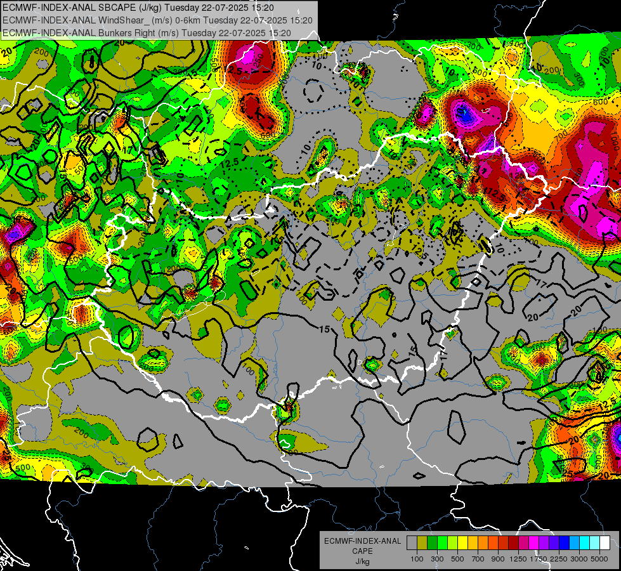Click ECMWF-INDEX-ANAL title inside the legend box

click(363, 541)
